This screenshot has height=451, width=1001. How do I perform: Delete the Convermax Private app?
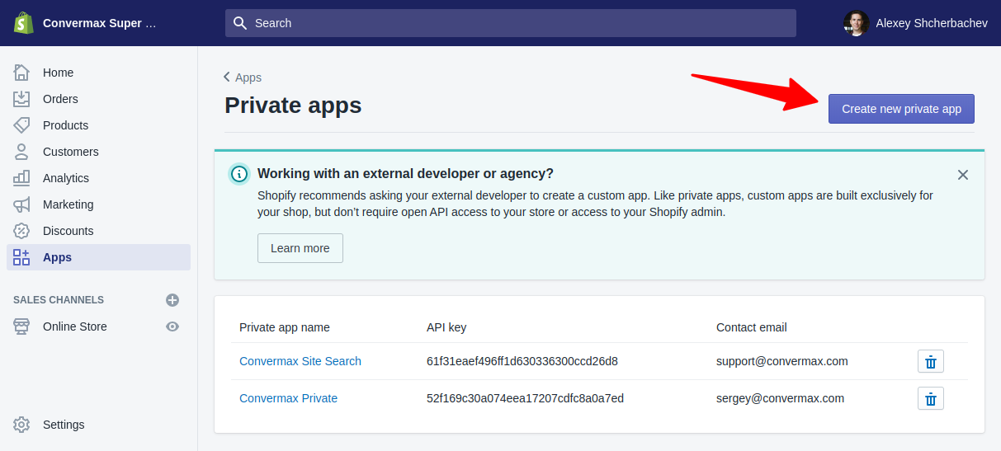931,398
